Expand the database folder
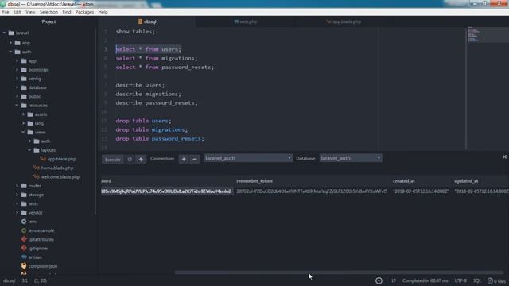The width and height of the screenshot is (509, 286). point(17,87)
